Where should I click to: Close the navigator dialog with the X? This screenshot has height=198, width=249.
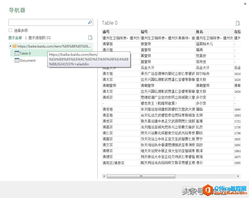(245, 4)
